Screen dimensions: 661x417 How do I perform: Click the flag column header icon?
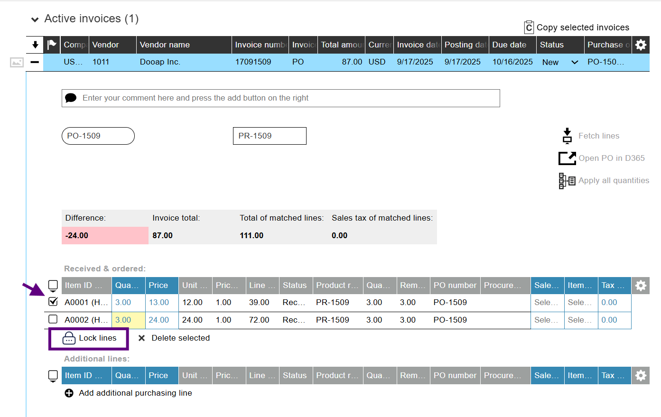click(52, 45)
